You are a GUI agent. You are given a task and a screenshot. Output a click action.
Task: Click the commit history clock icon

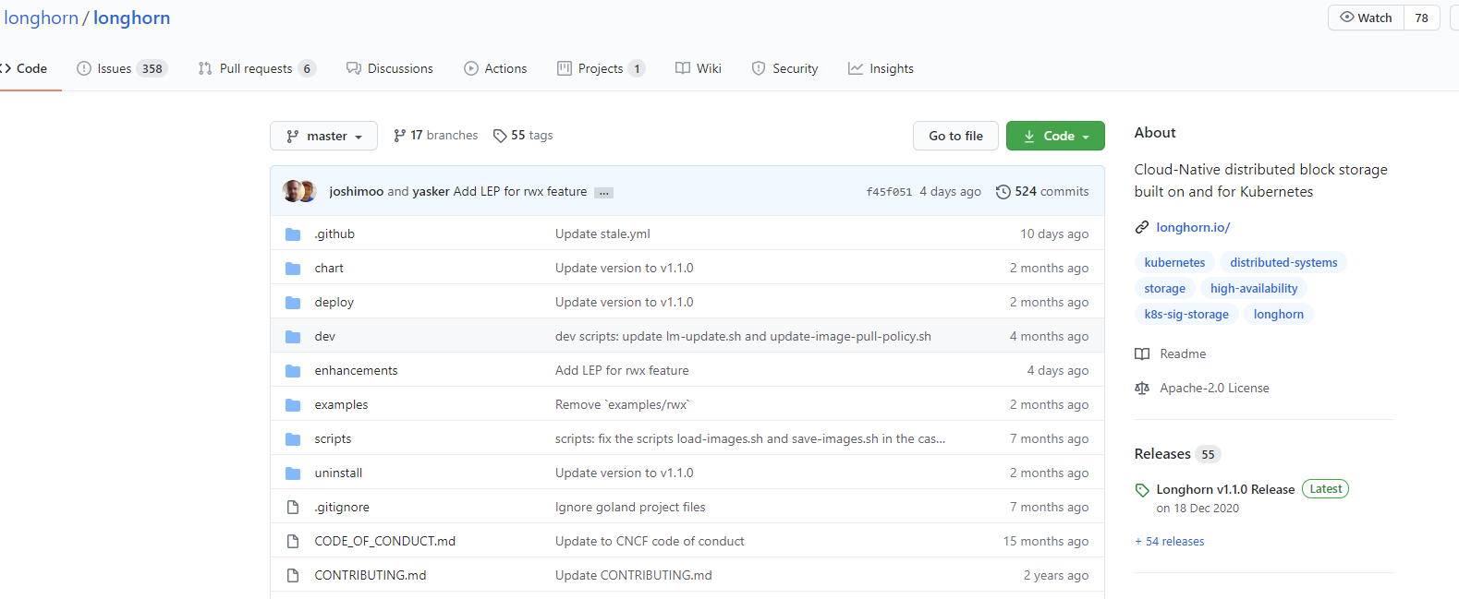pos(1003,192)
